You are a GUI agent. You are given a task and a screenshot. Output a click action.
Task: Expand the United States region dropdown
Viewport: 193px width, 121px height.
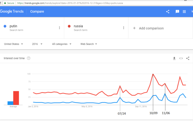click(x=13, y=44)
